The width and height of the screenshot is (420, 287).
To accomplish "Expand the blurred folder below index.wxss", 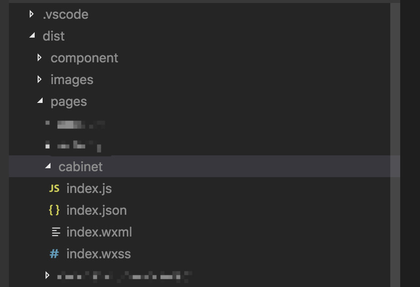I will 48,275.
